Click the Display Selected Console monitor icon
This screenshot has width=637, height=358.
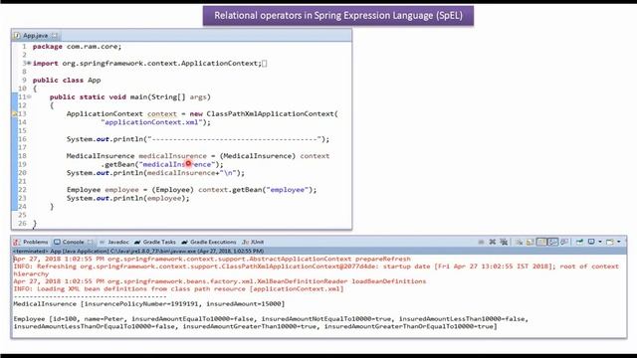591,242
